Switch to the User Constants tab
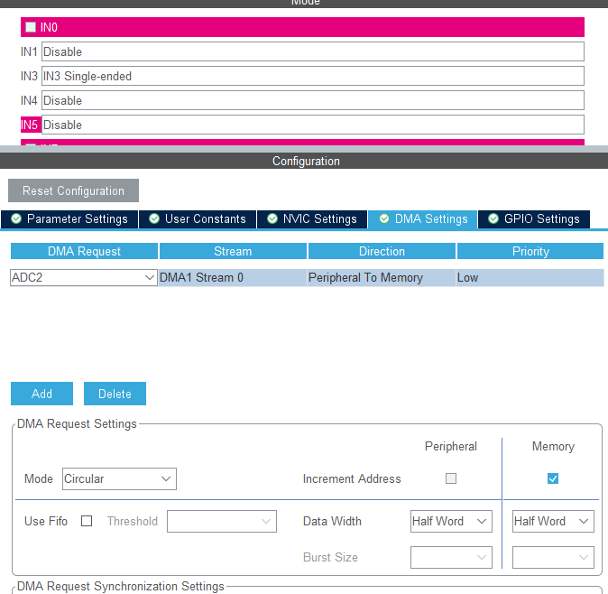This screenshot has width=608, height=594. [198, 219]
